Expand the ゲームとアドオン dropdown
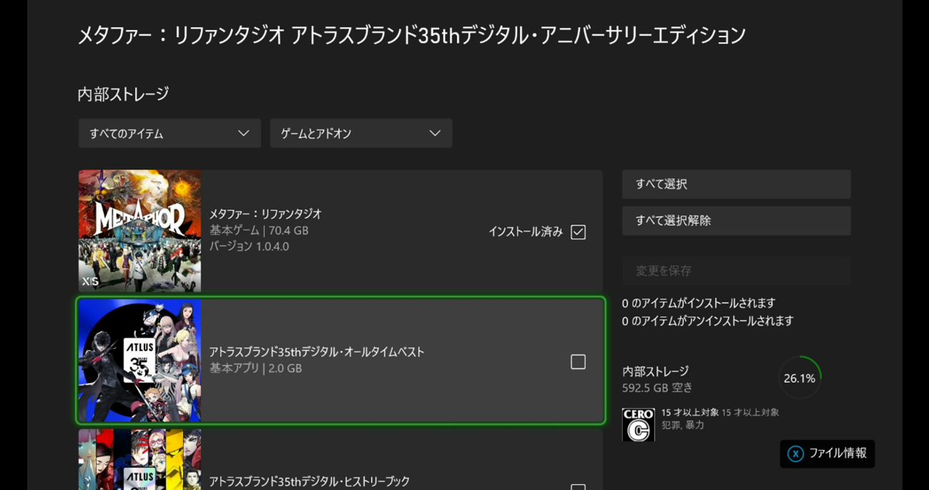 pyautogui.click(x=360, y=134)
